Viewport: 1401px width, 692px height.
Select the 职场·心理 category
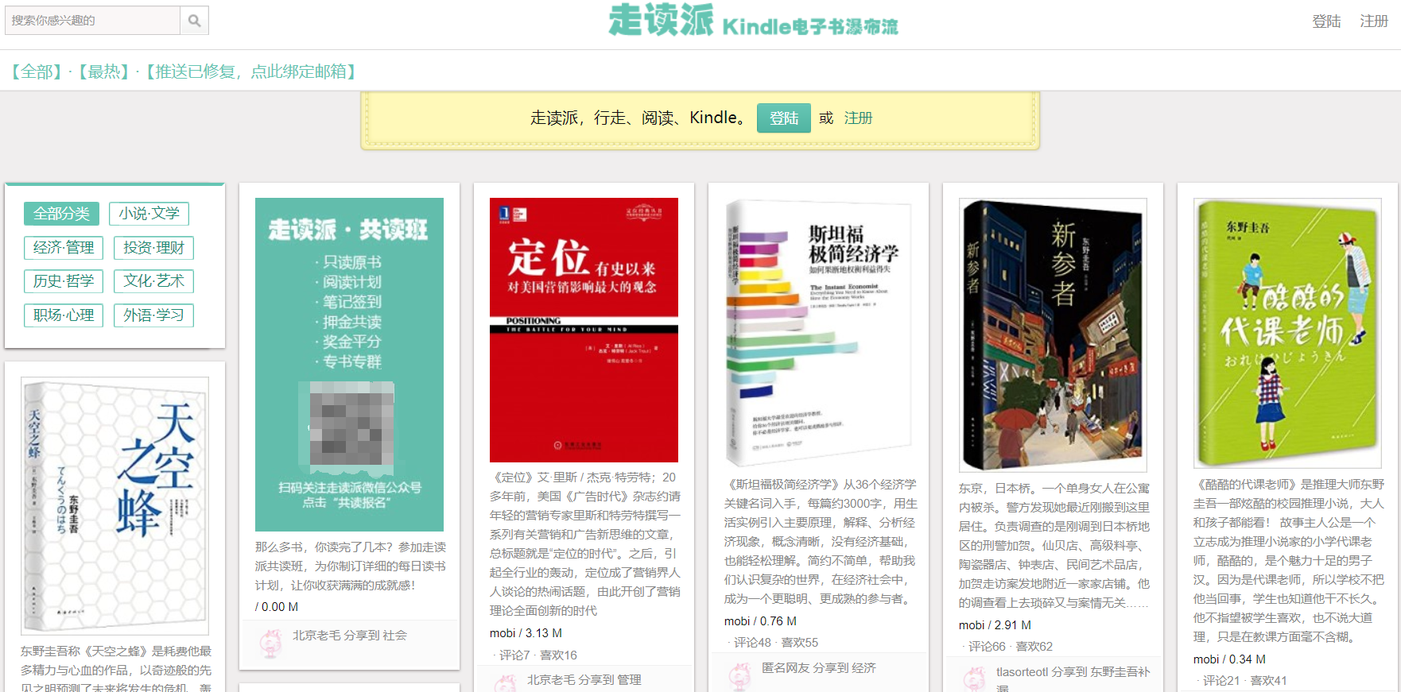64,315
